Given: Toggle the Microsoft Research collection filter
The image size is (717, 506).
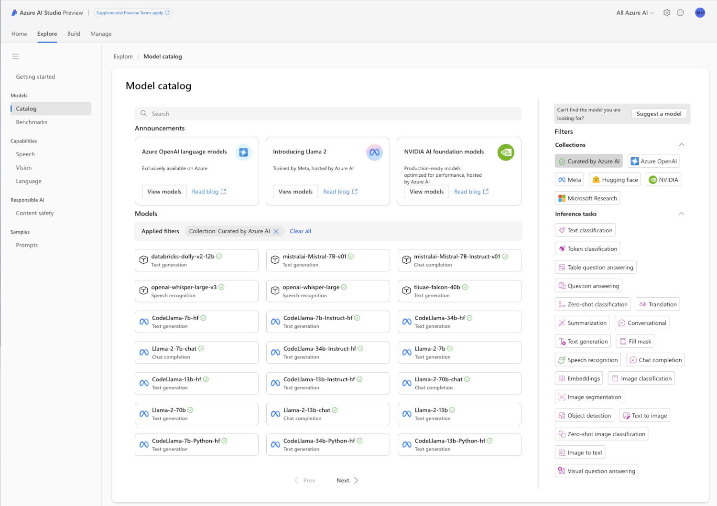Looking at the screenshot, I should [587, 198].
